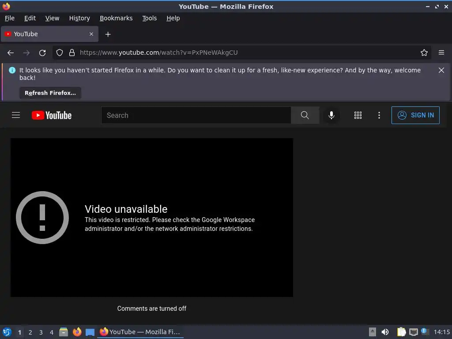Open the file manager taskbar icon
The image size is (452, 339).
tap(64, 332)
